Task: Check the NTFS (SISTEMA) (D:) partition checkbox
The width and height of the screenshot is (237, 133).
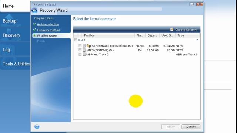Action: coord(80,50)
